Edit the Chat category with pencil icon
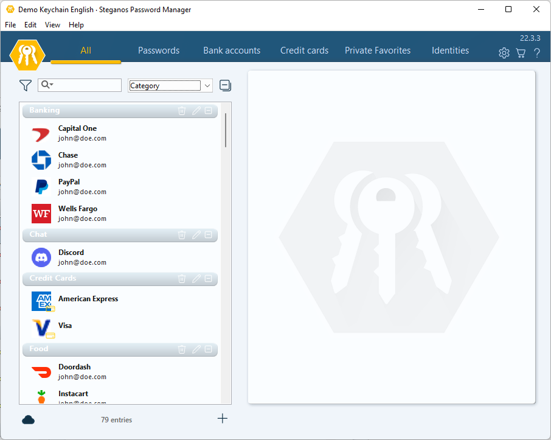 196,235
